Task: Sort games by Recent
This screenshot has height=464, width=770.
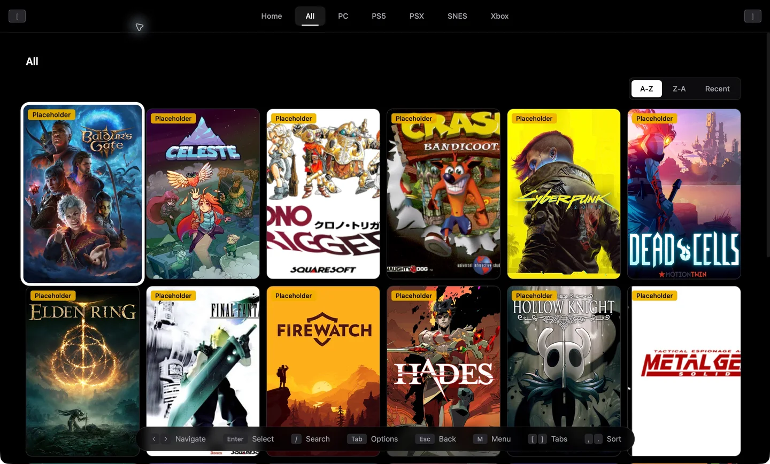Action: 717,89
